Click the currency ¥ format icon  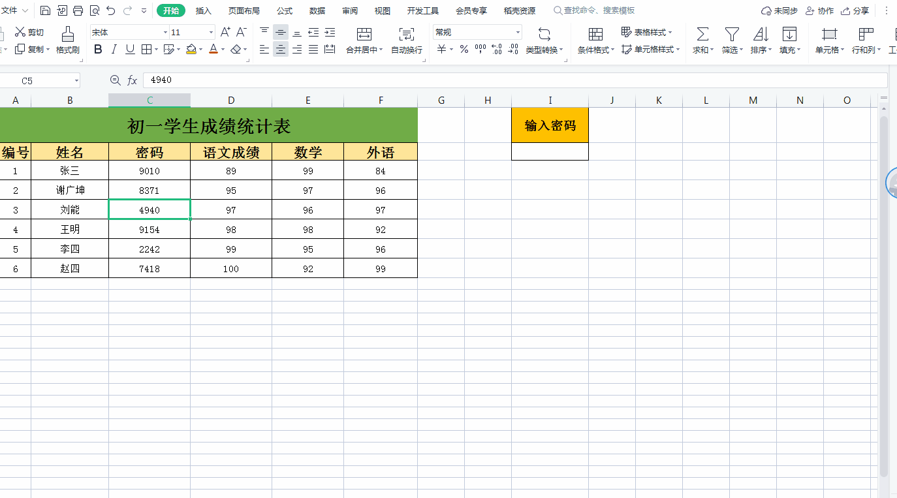click(x=442, y=49)
